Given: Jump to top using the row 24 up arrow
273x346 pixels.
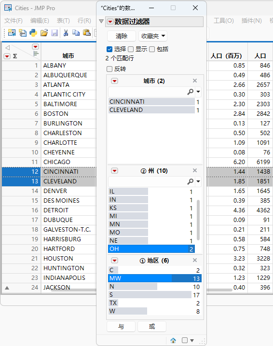Looking at the screenshot, I should click(x=7, y=288).
